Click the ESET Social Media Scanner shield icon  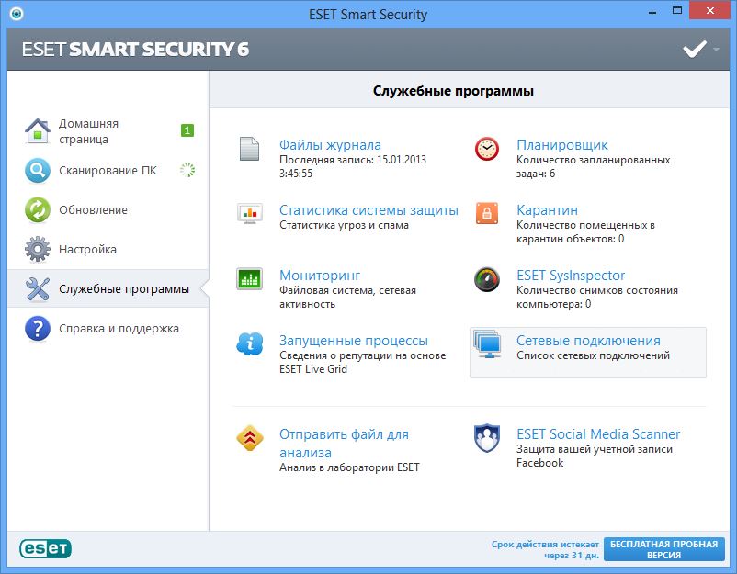(487, 438)
